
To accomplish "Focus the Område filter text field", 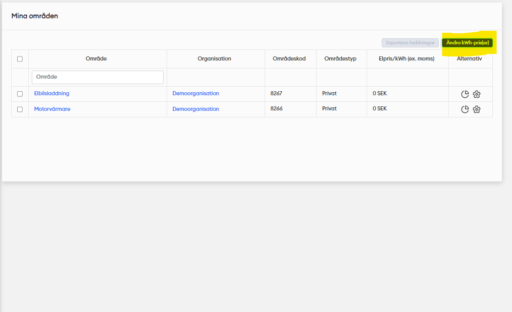I will (x=97, y=77).
